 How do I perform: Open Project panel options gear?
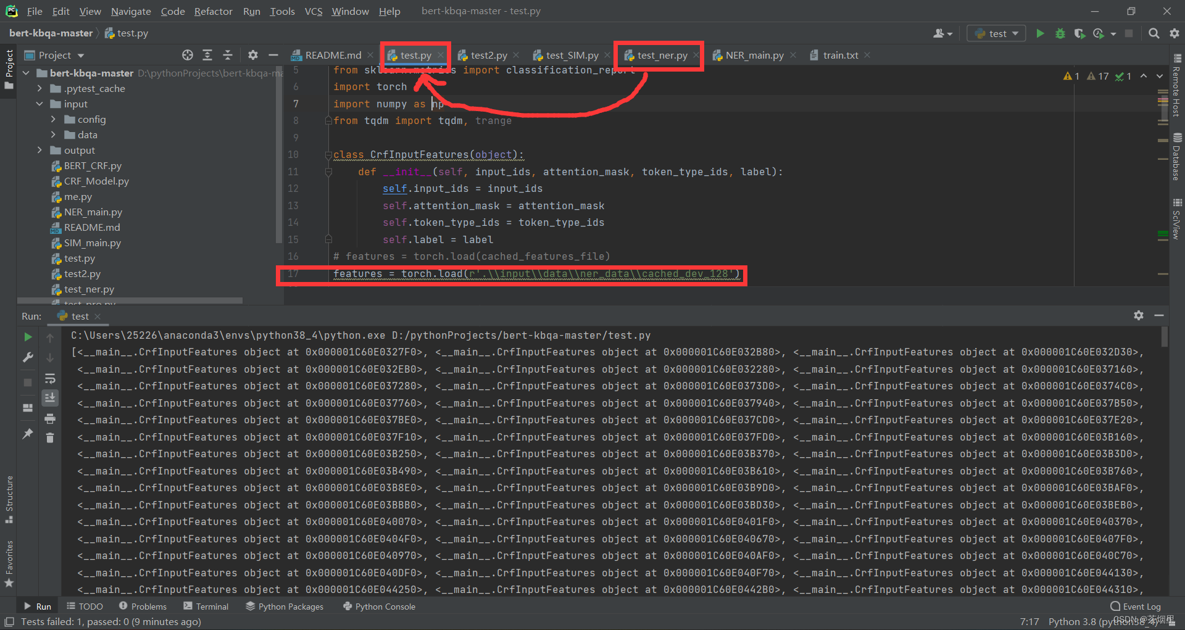tap(253, 55)
